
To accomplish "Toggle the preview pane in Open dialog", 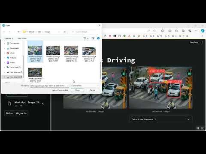I will tap(93, 38).
